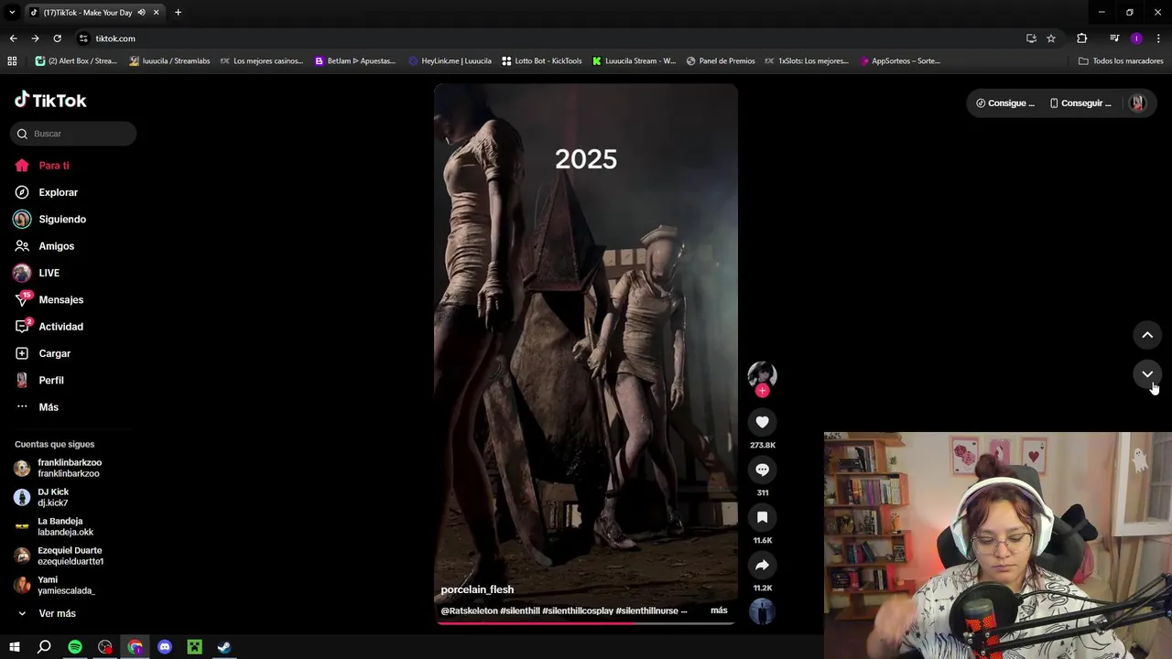1172x659 pixels.
Task: Bookmark this page with star icon
Action: pos(1051,38)
